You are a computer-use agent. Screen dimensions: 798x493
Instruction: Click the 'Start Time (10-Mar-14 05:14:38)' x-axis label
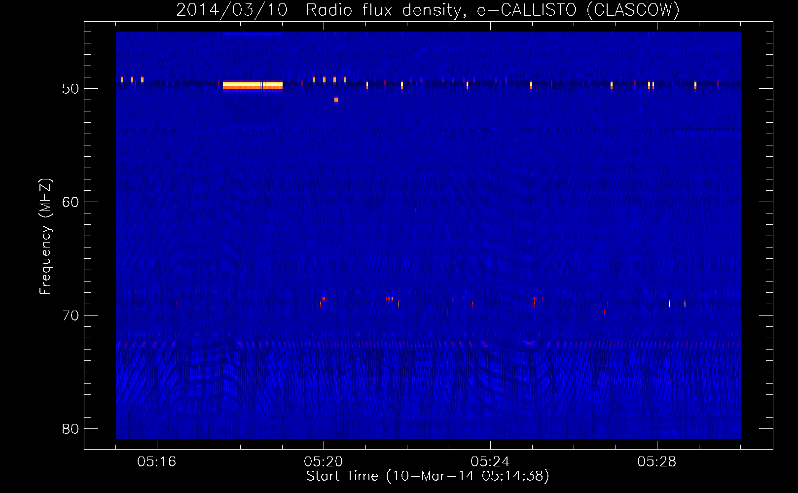[428, 476]
